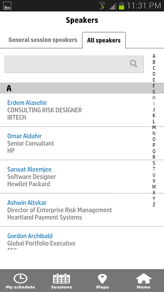
Task: Tap the Wi-Fi status icon
Action: (x=102, y=5)
